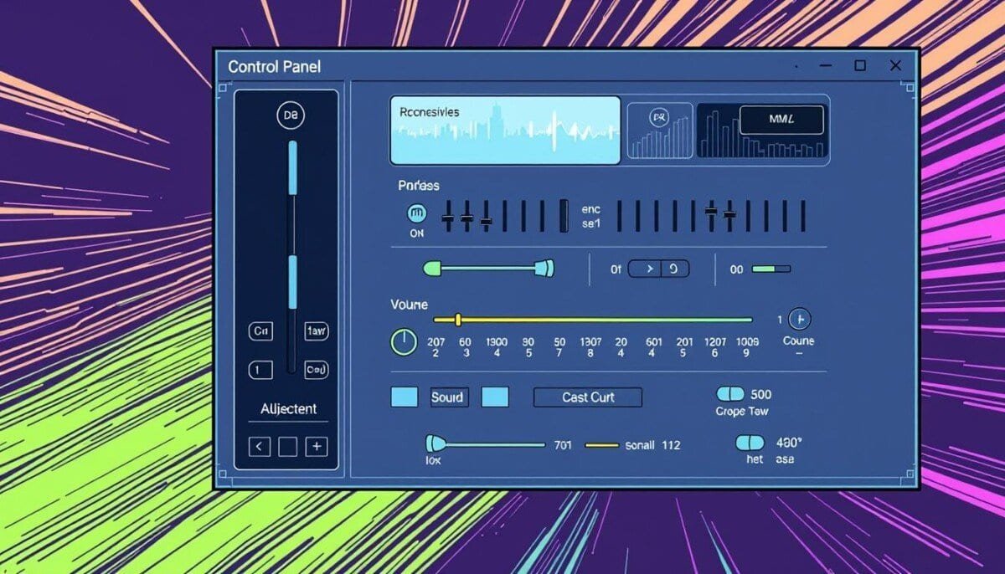1005x574 pixels.
Task: Click the green horizontal slider below the faders
Action: (x=489, y=269)
